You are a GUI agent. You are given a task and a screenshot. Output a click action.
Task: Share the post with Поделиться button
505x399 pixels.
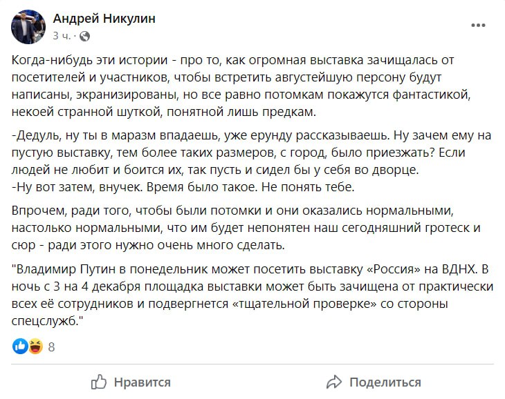[x=374, y=382]
